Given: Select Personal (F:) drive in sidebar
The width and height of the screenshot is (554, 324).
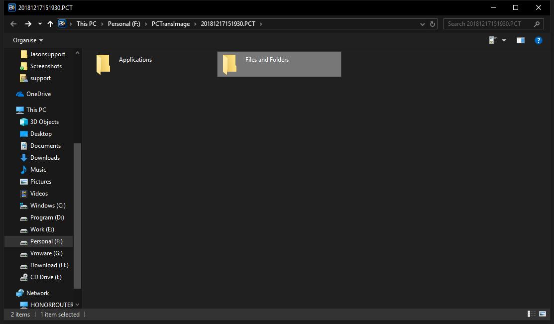Looking at the screenshot, I should [x=39, y=241].
